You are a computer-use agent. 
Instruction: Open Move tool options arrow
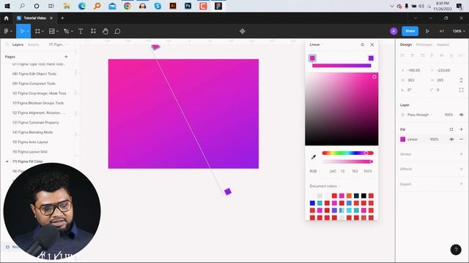[x=28, y=31]
